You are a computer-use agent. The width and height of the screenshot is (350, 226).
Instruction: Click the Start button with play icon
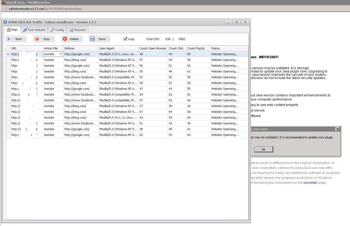(x=16, y=39)
